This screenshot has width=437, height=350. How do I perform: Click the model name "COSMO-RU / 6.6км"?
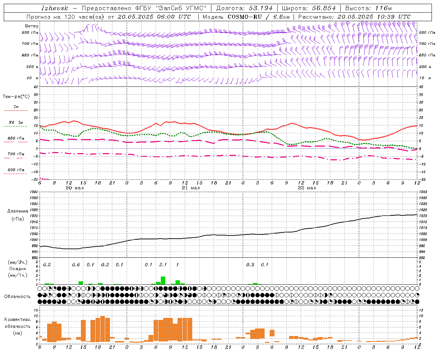click(259, 17)
